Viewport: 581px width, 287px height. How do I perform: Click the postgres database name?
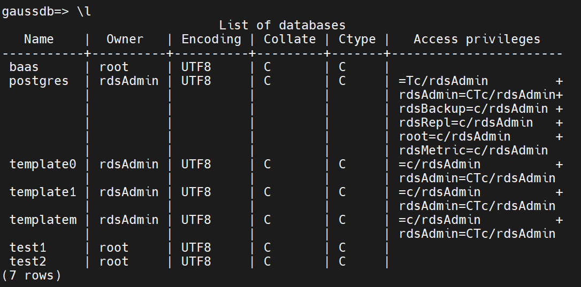pos(39,81)
